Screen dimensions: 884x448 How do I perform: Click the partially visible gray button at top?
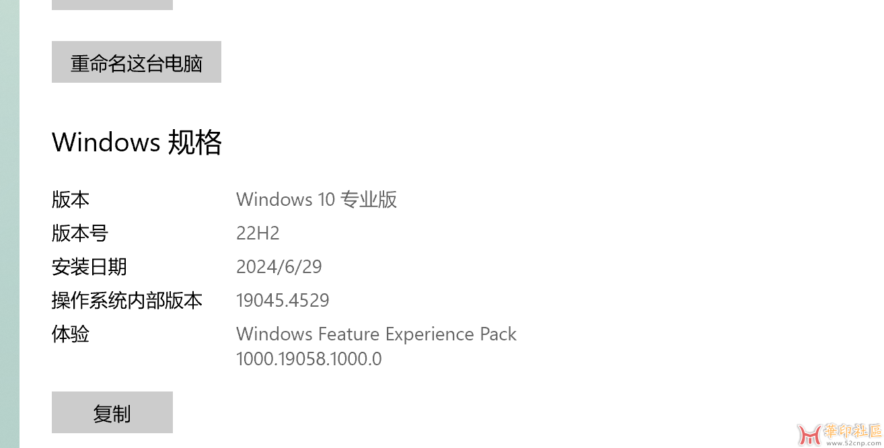[x=112, y=5]
